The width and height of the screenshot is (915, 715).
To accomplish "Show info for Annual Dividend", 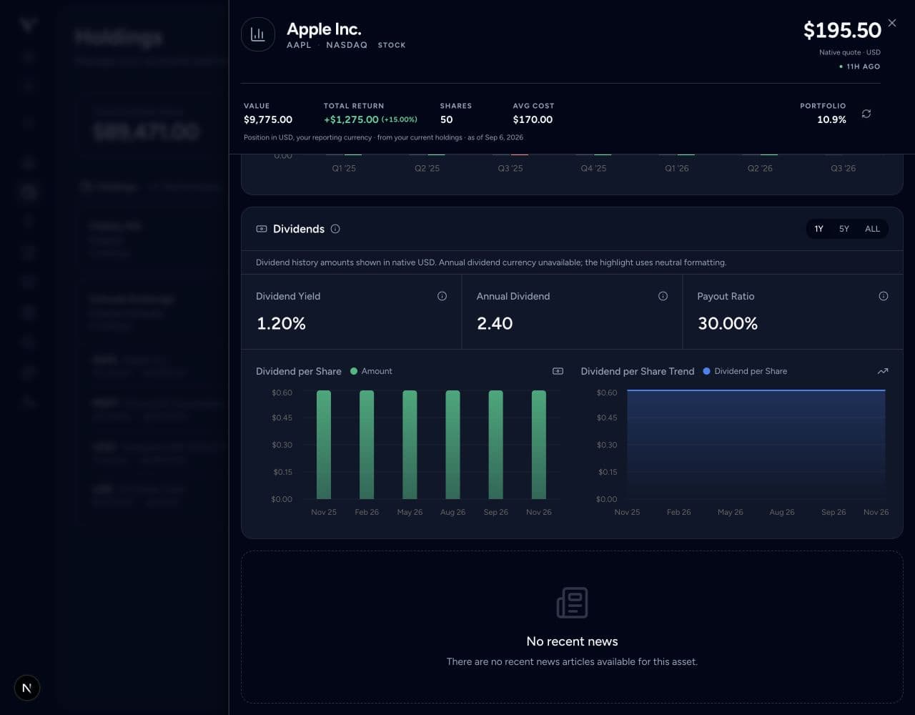I will [663, 296].
